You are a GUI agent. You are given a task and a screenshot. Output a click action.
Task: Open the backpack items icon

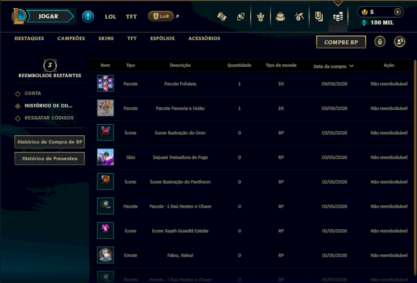point(280,17)
